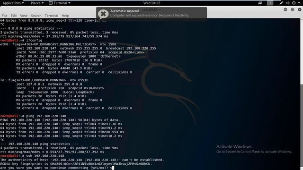This screenshot has width=303, height=170.
Task: Click the 'root@kali:~# ssh 192.168.220.148' line
Action: coord(32,156)
